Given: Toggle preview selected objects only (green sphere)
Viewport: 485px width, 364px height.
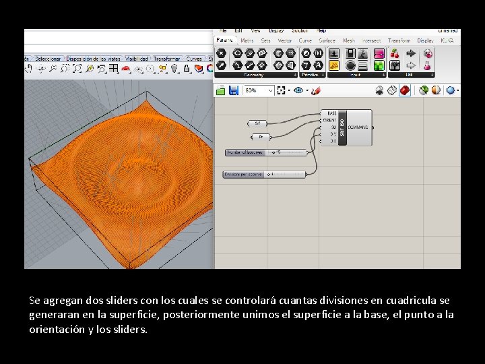Looking at the screenshot, I should [x=424, y=90].
